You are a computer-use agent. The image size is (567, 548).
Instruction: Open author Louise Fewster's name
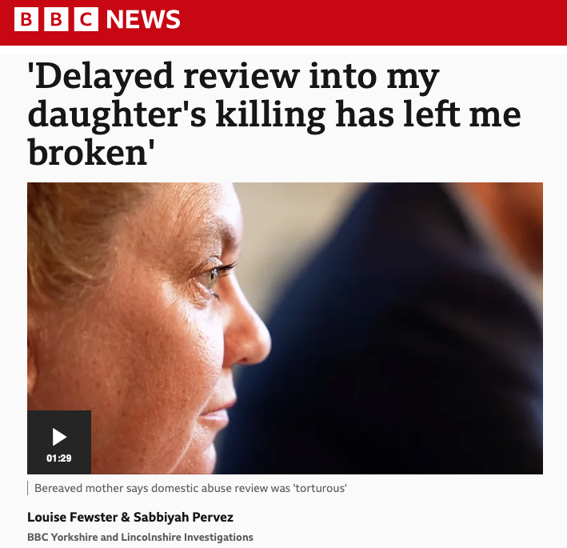[72, 517]
